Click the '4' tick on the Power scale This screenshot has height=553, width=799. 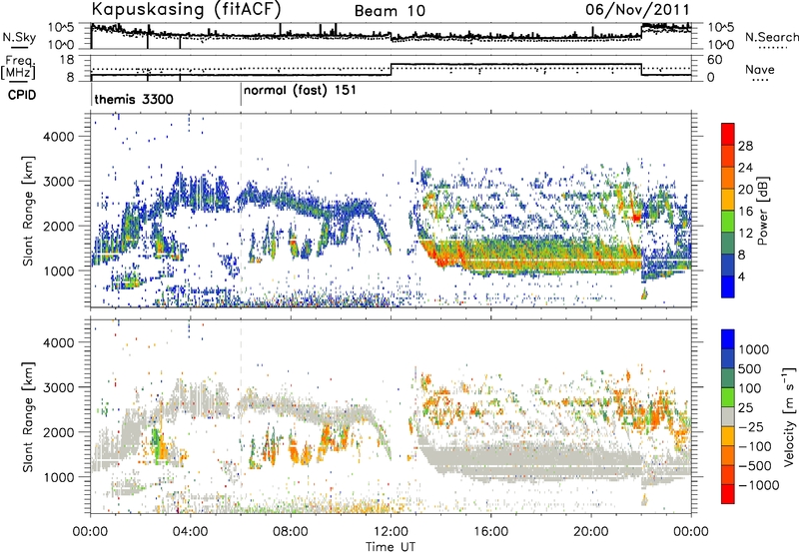741,277
